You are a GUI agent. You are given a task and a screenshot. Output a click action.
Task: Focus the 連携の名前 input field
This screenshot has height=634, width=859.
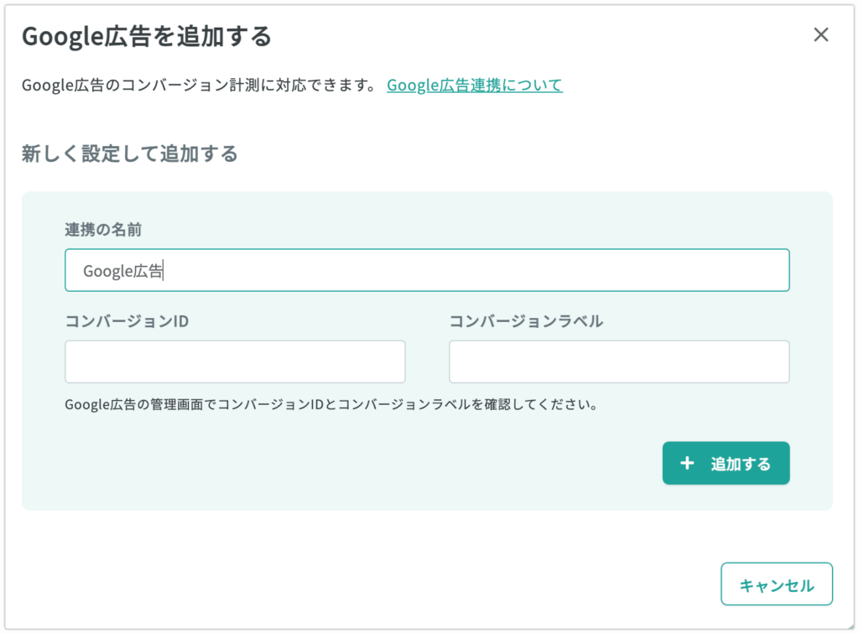click(x=427, y=270)
